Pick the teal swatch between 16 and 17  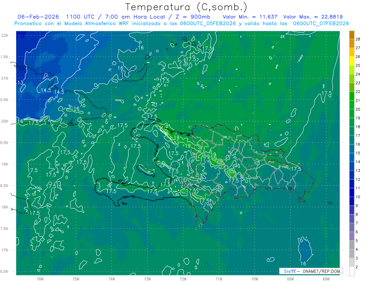pyautogui.click(x=352, y=140)
